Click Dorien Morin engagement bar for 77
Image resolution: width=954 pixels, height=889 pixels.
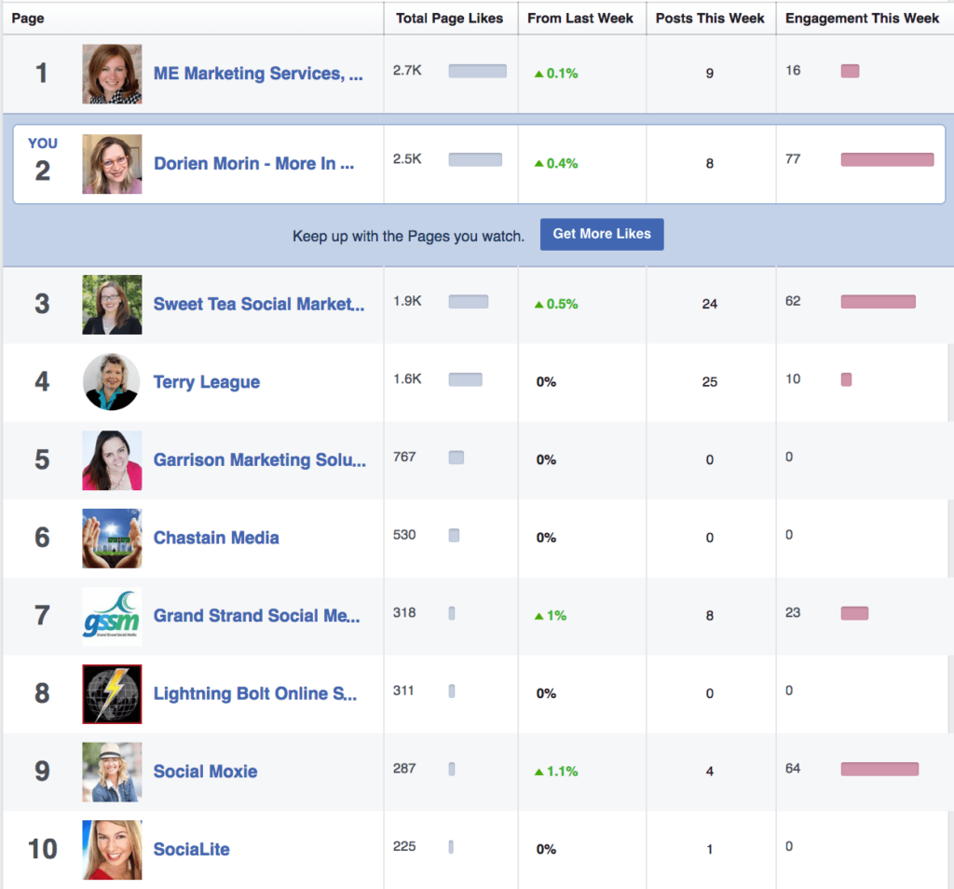tap(887, 159)
